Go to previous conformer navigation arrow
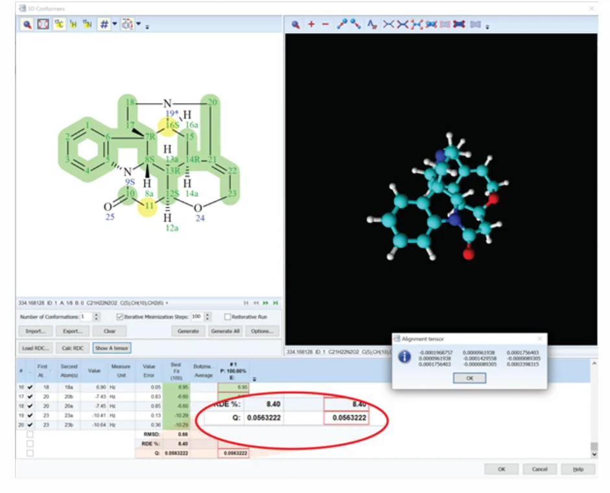Image resolution: width=610 pixels, height=493 pixels. (x=256, y=303)
